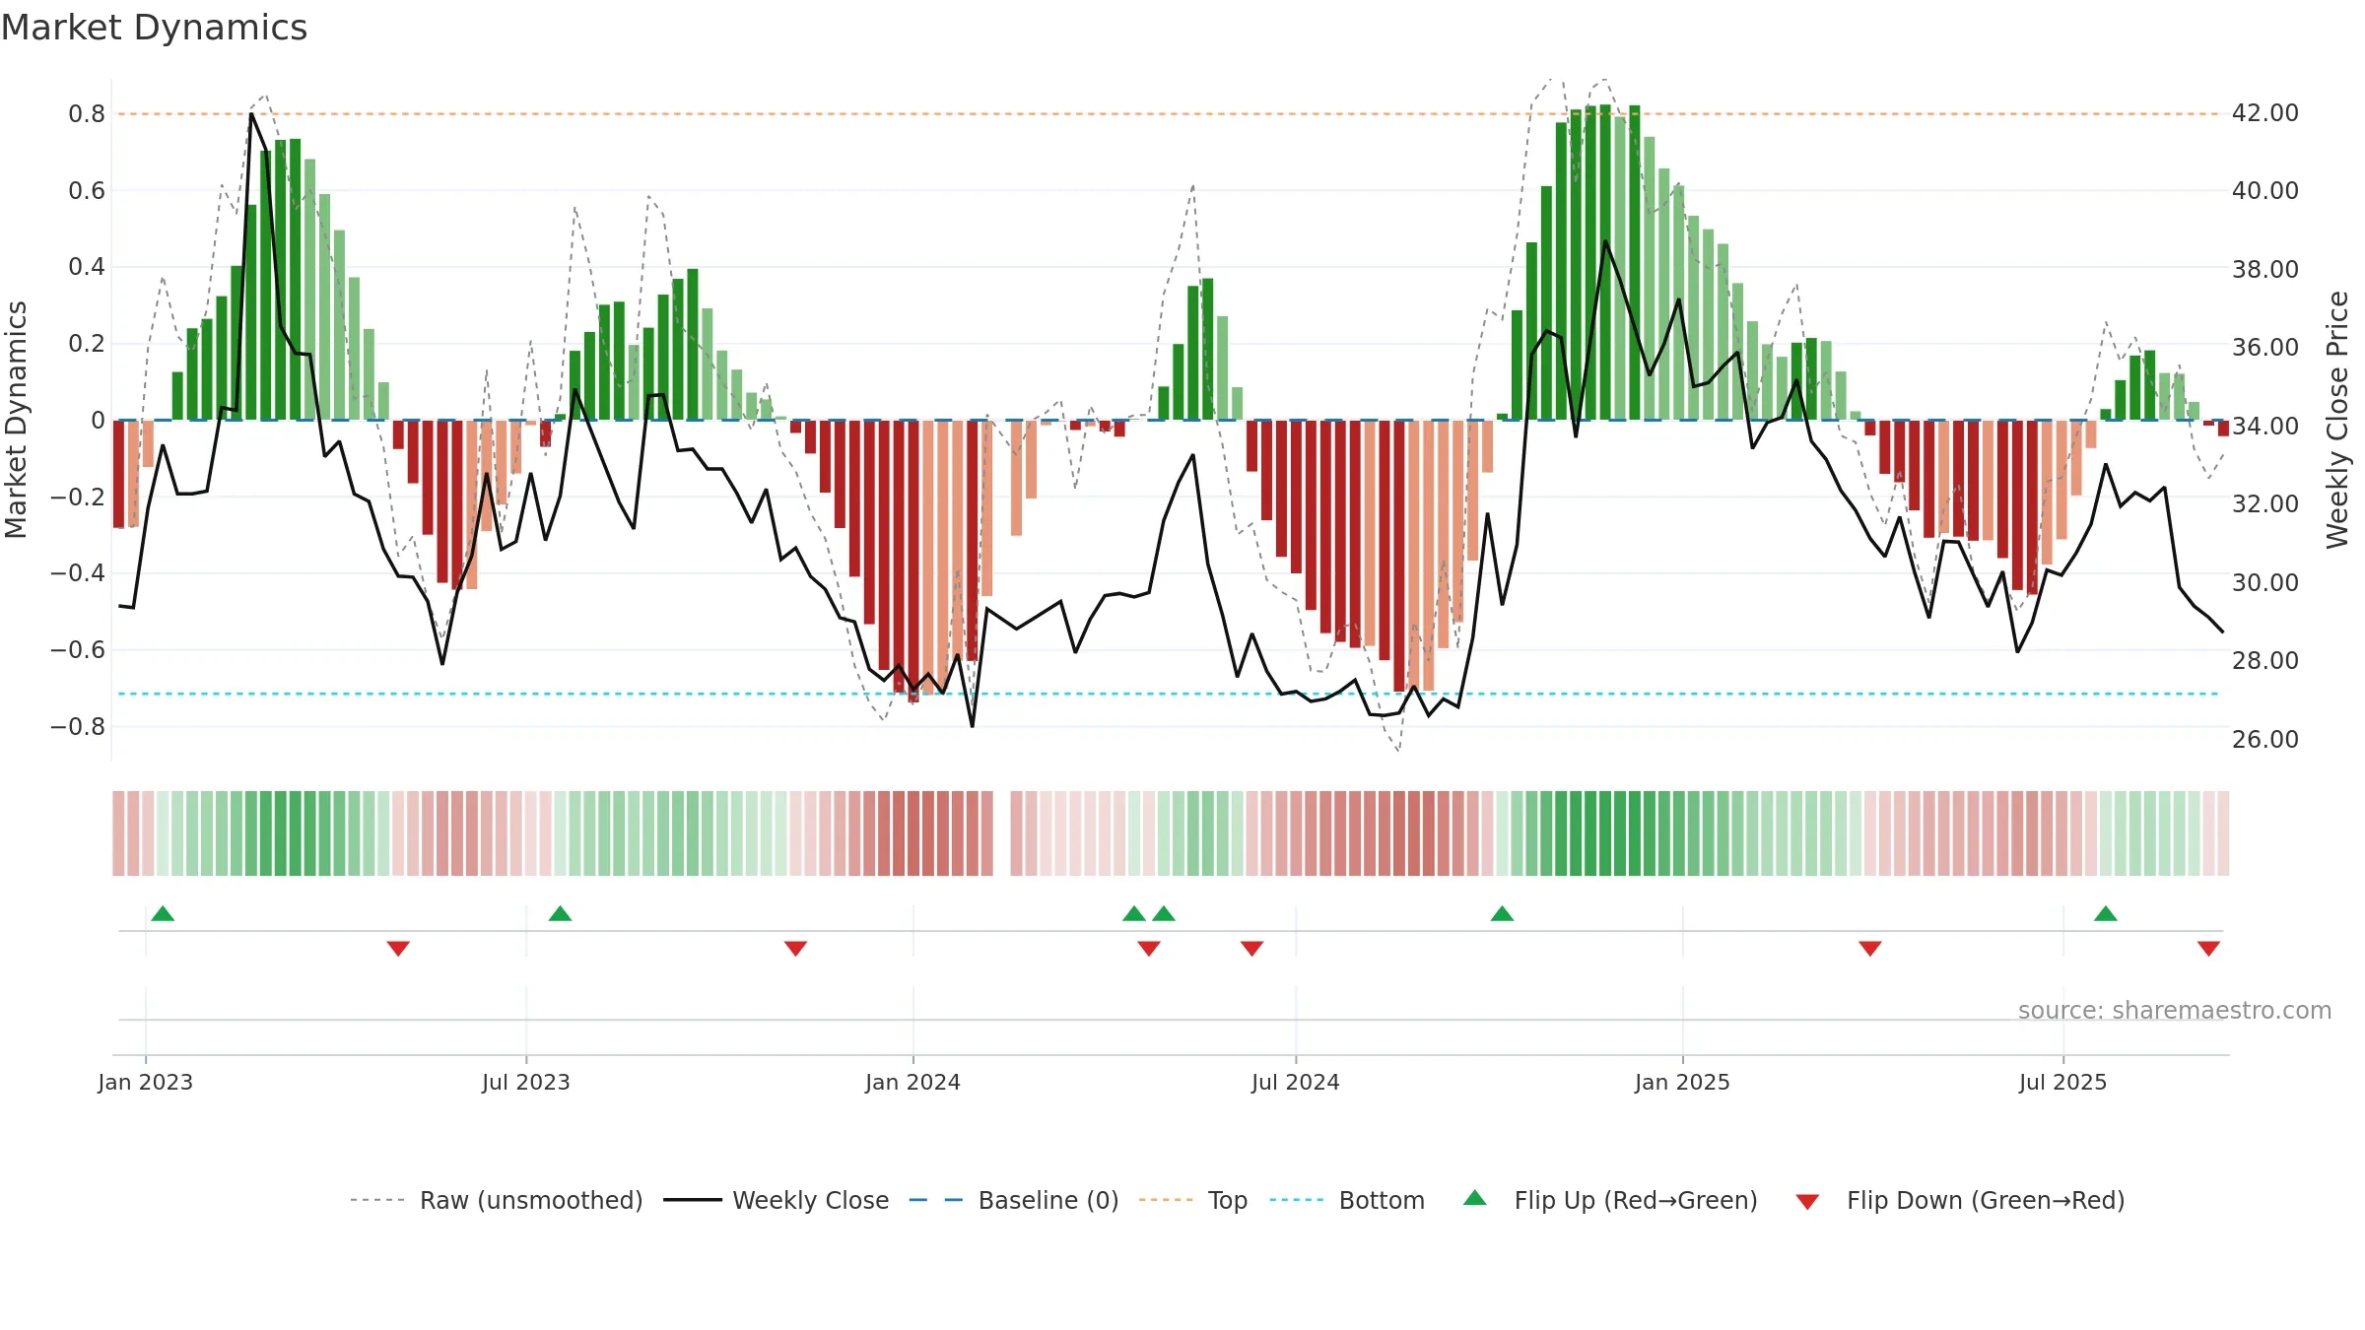Screen dimensions: 2365x1330
Task: Click the 0.8 tick on the left axis
Action: click(x=87, y=114)
